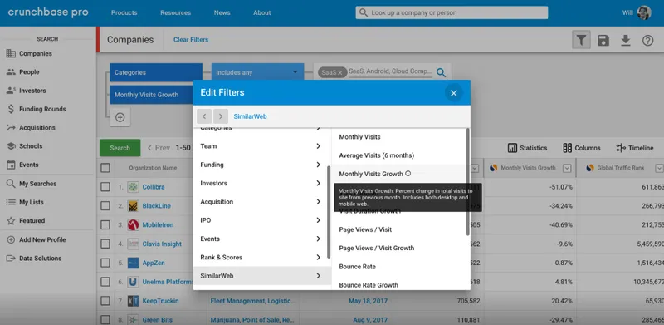The image size is (664, 325).
Task: Check the MobileIron row checkbox
Action: pos(105,225)
